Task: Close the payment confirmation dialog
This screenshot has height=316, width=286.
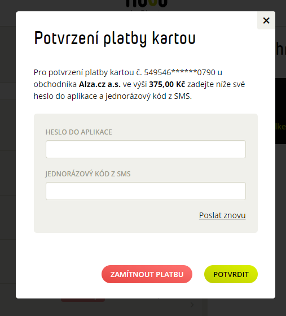Action: pyautogui.click(x=266, y=20)
